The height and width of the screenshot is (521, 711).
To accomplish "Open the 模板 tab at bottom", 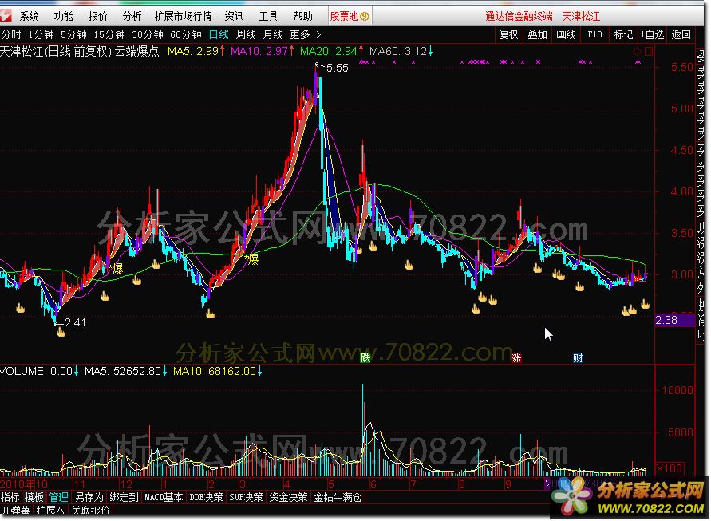I will 34,497.
